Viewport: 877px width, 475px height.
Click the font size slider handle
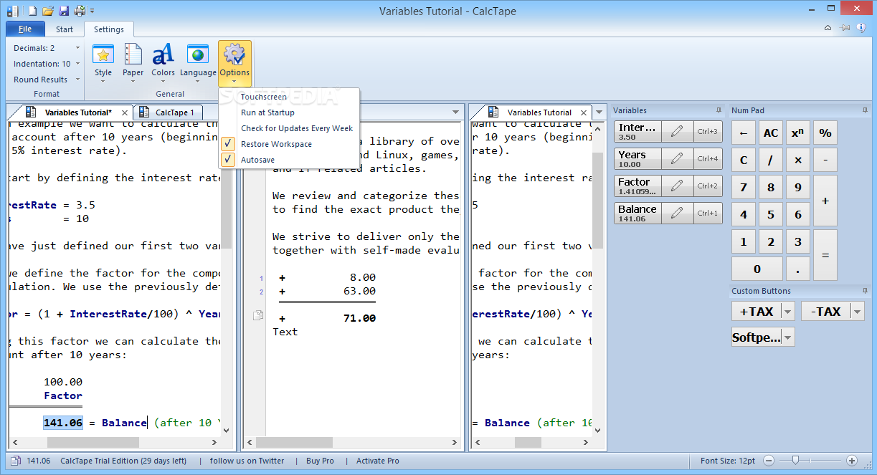tap(795, 460)
